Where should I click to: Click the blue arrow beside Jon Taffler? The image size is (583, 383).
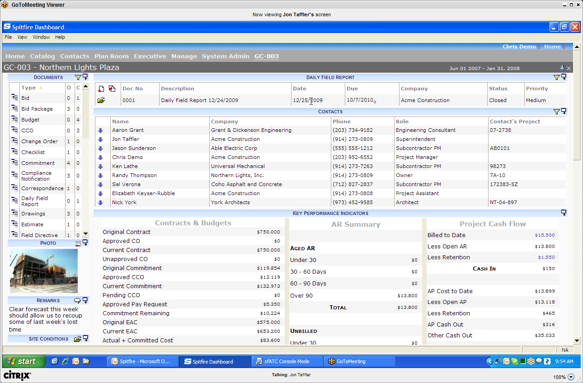(x=100, y=140)
